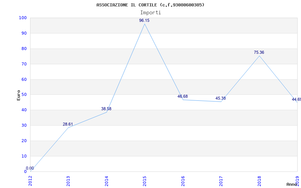The width and height of the screenshot is (301, 188).
Task: Click the 2018 x-axis label
Action: (259, 181)
